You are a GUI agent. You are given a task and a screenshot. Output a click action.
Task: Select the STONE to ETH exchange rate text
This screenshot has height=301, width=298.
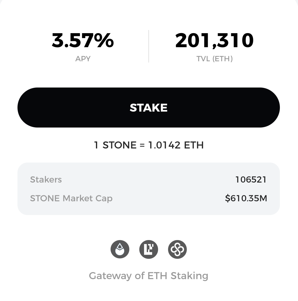149,145
